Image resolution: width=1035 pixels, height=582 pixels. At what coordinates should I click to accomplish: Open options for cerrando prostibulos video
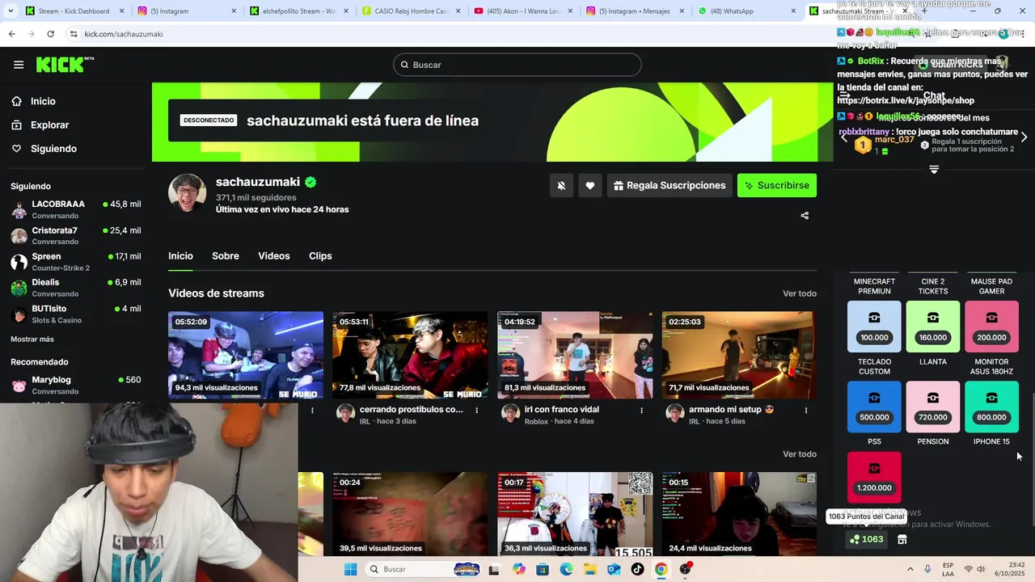pyautogui.click(x=477, y=410)
